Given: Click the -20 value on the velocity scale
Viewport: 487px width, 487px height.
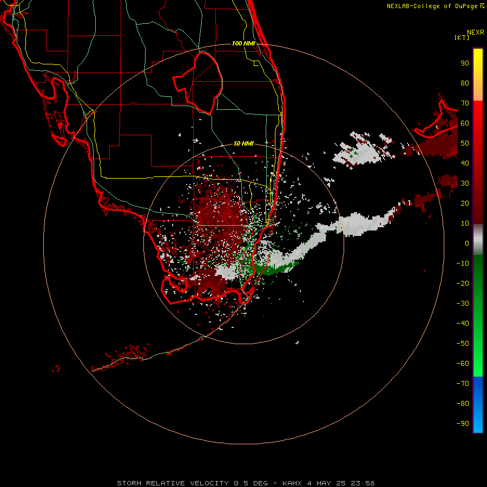Looking at the screenshot, I should (463, 284).
